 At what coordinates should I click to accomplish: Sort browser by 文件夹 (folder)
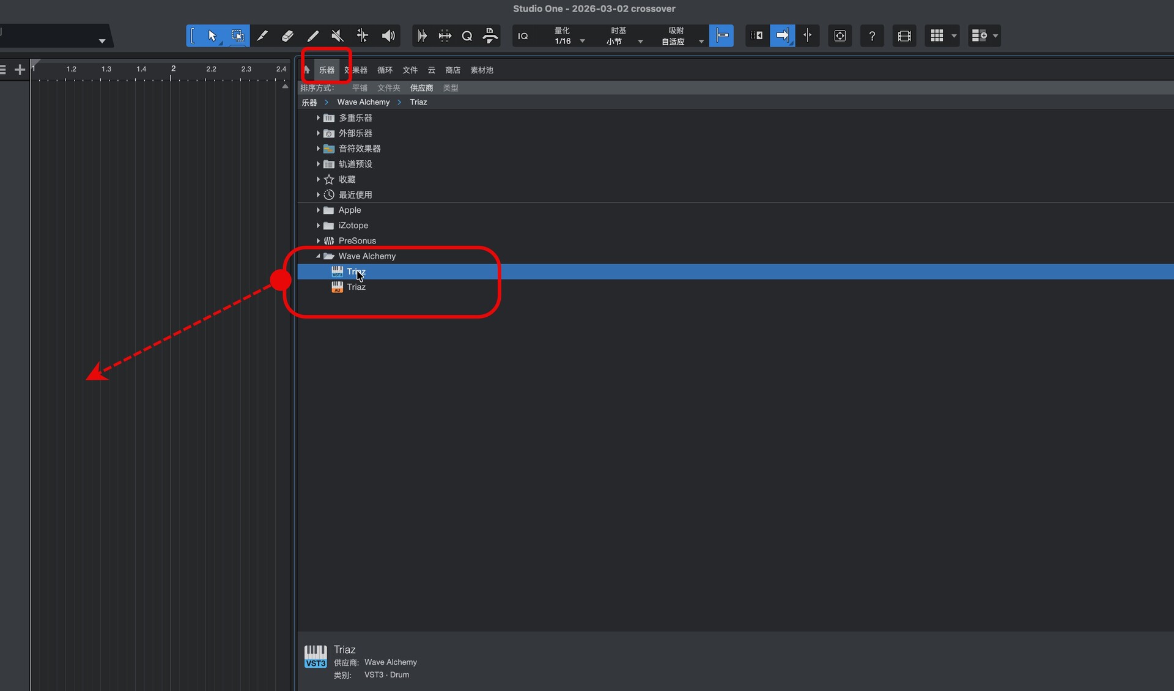tap(388, 88)
